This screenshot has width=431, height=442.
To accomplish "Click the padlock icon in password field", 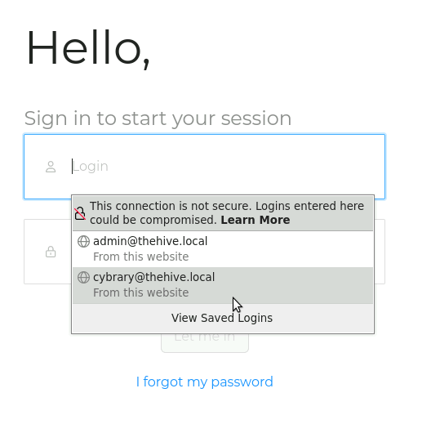I will (51, 252).
